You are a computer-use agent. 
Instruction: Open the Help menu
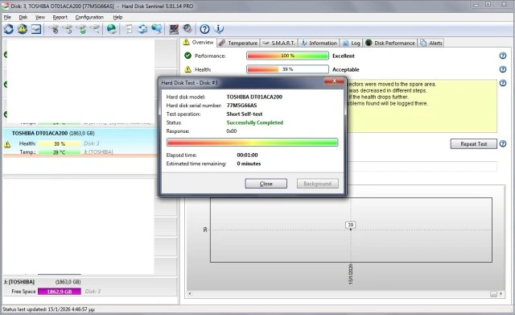117,17
